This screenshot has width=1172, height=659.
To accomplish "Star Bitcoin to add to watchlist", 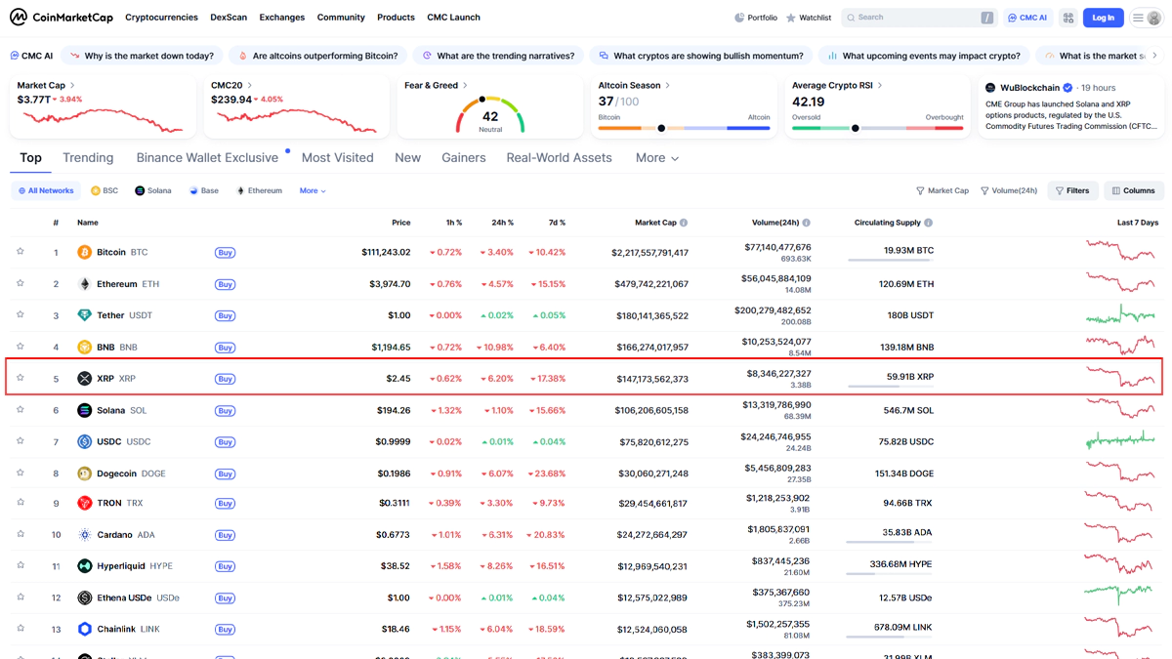I will [x=21, y=252].
